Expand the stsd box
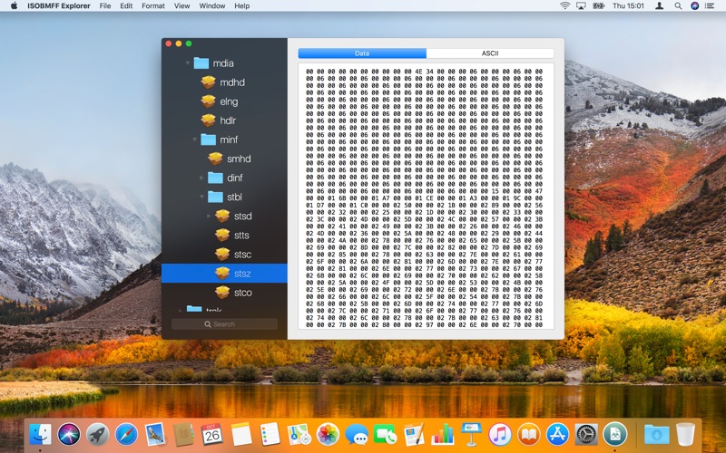 209,216
